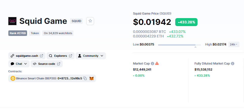Click the Binance Smart Chain logo icon
Viewport: 244px width, 111px height.
point(13,78)
